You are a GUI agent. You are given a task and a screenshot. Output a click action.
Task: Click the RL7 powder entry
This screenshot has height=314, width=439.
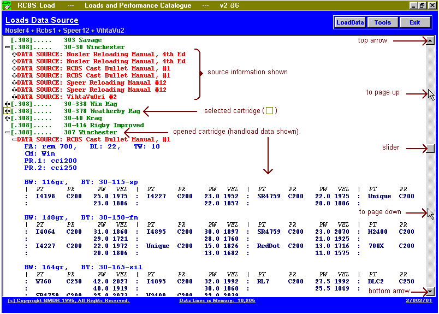(x=263, y=281)
